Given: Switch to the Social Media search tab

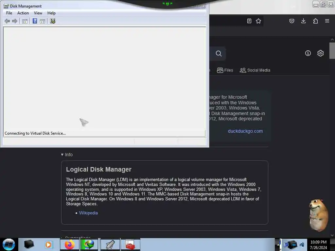Looking at the screenshot, I should [255, 70].
